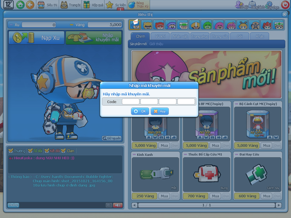291x218 pixels.
Task: Select the striped-helmet character avatar
Action: pos(195,25)
